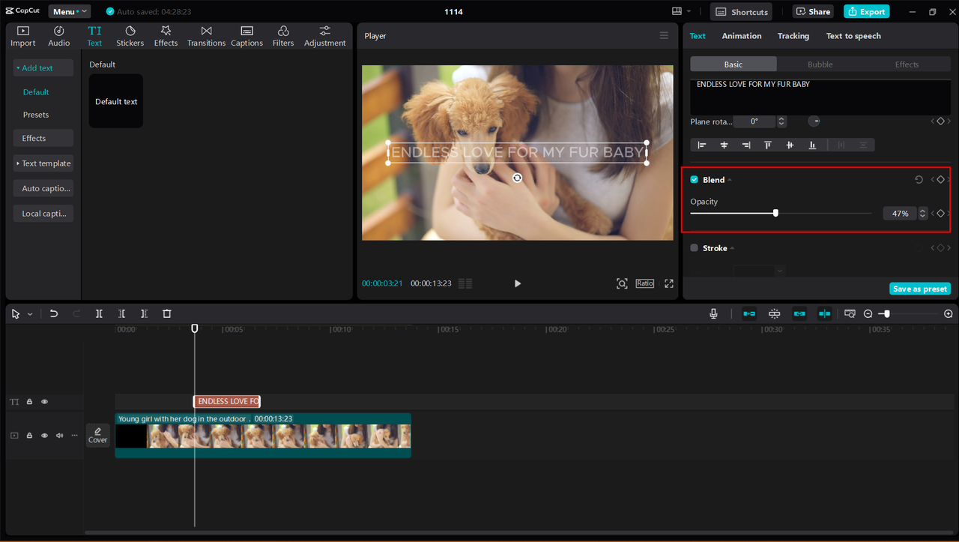
Task: Enable the Stroke checkbox
Action: [694, 248]
